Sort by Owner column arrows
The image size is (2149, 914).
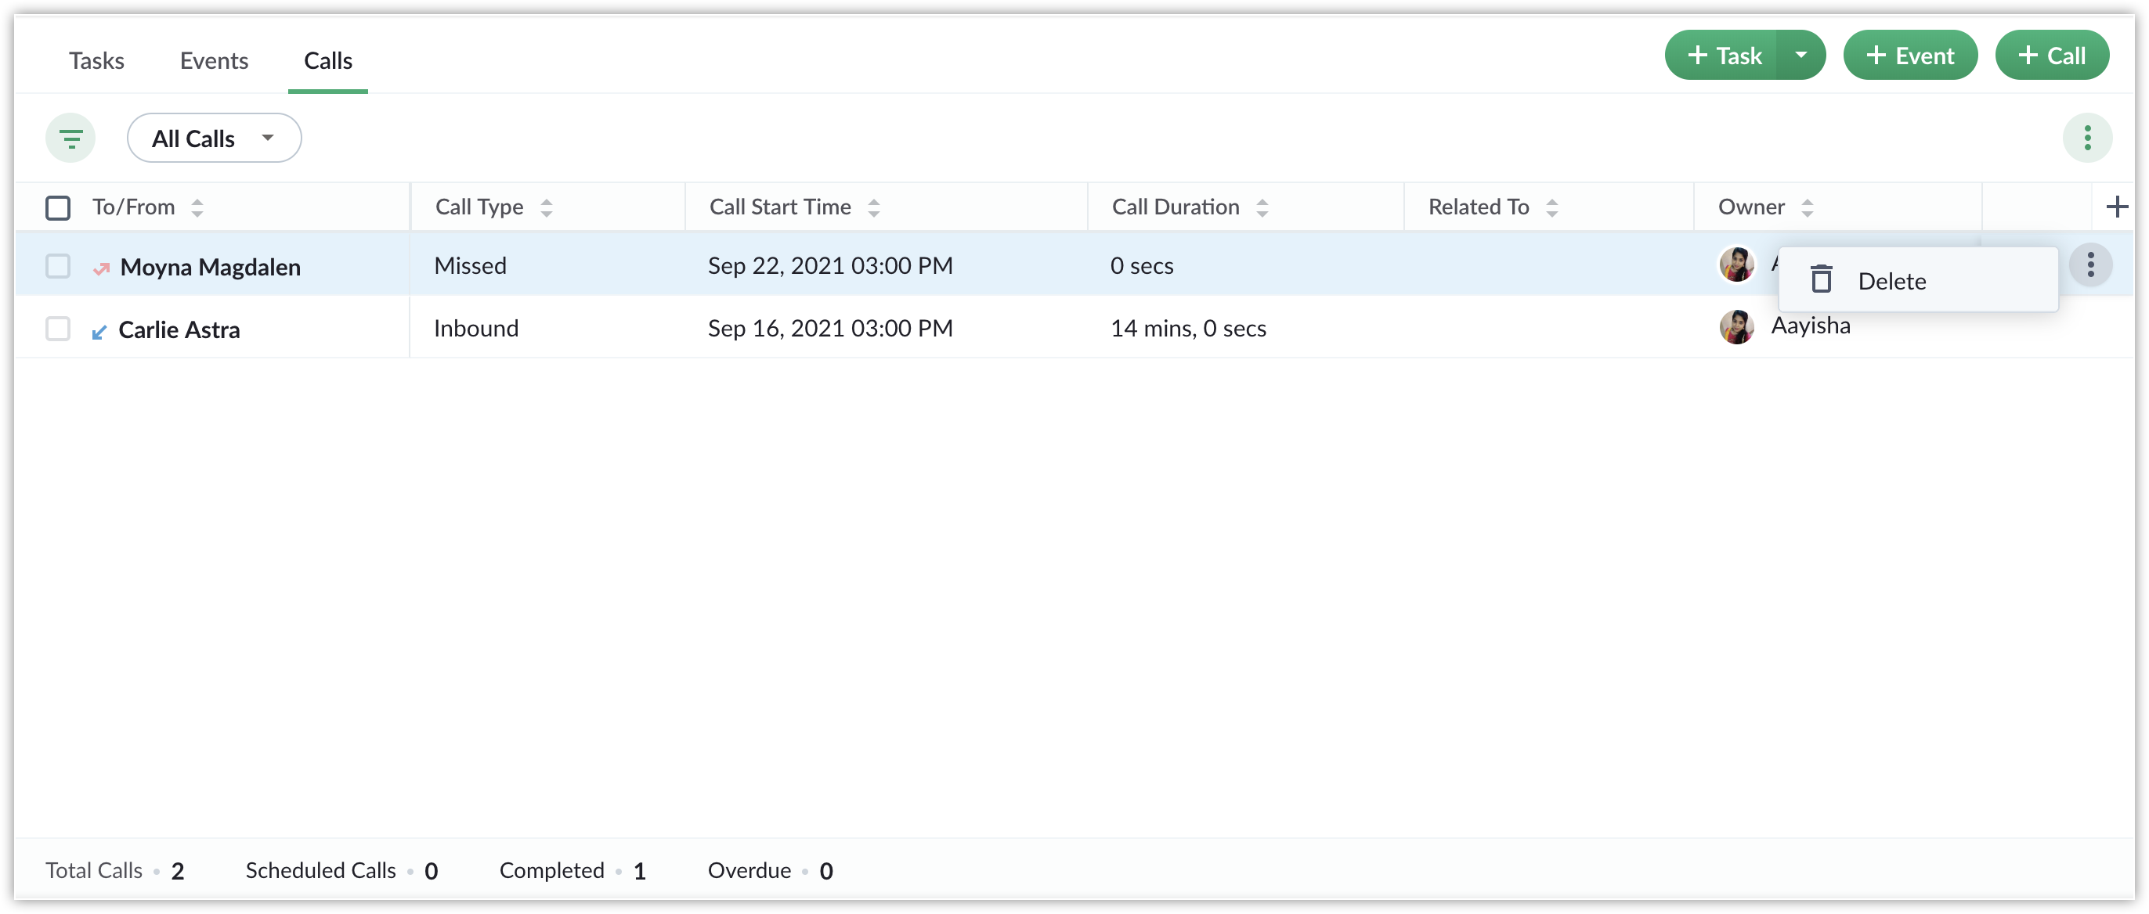click(x=1807, y=207)
